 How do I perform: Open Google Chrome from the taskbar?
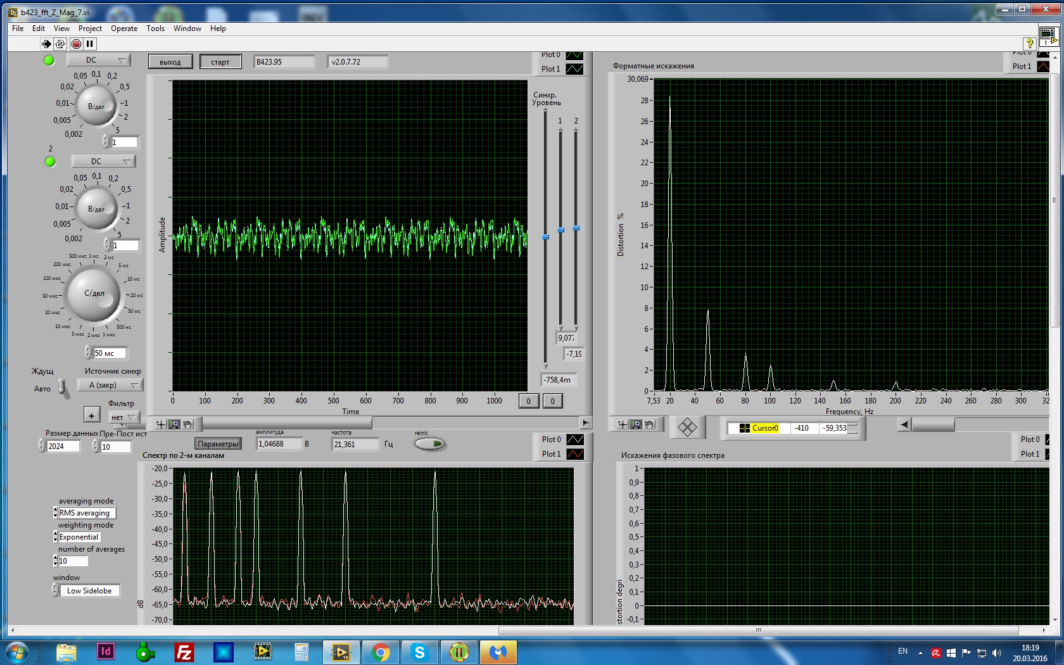(x=380, y=652)
